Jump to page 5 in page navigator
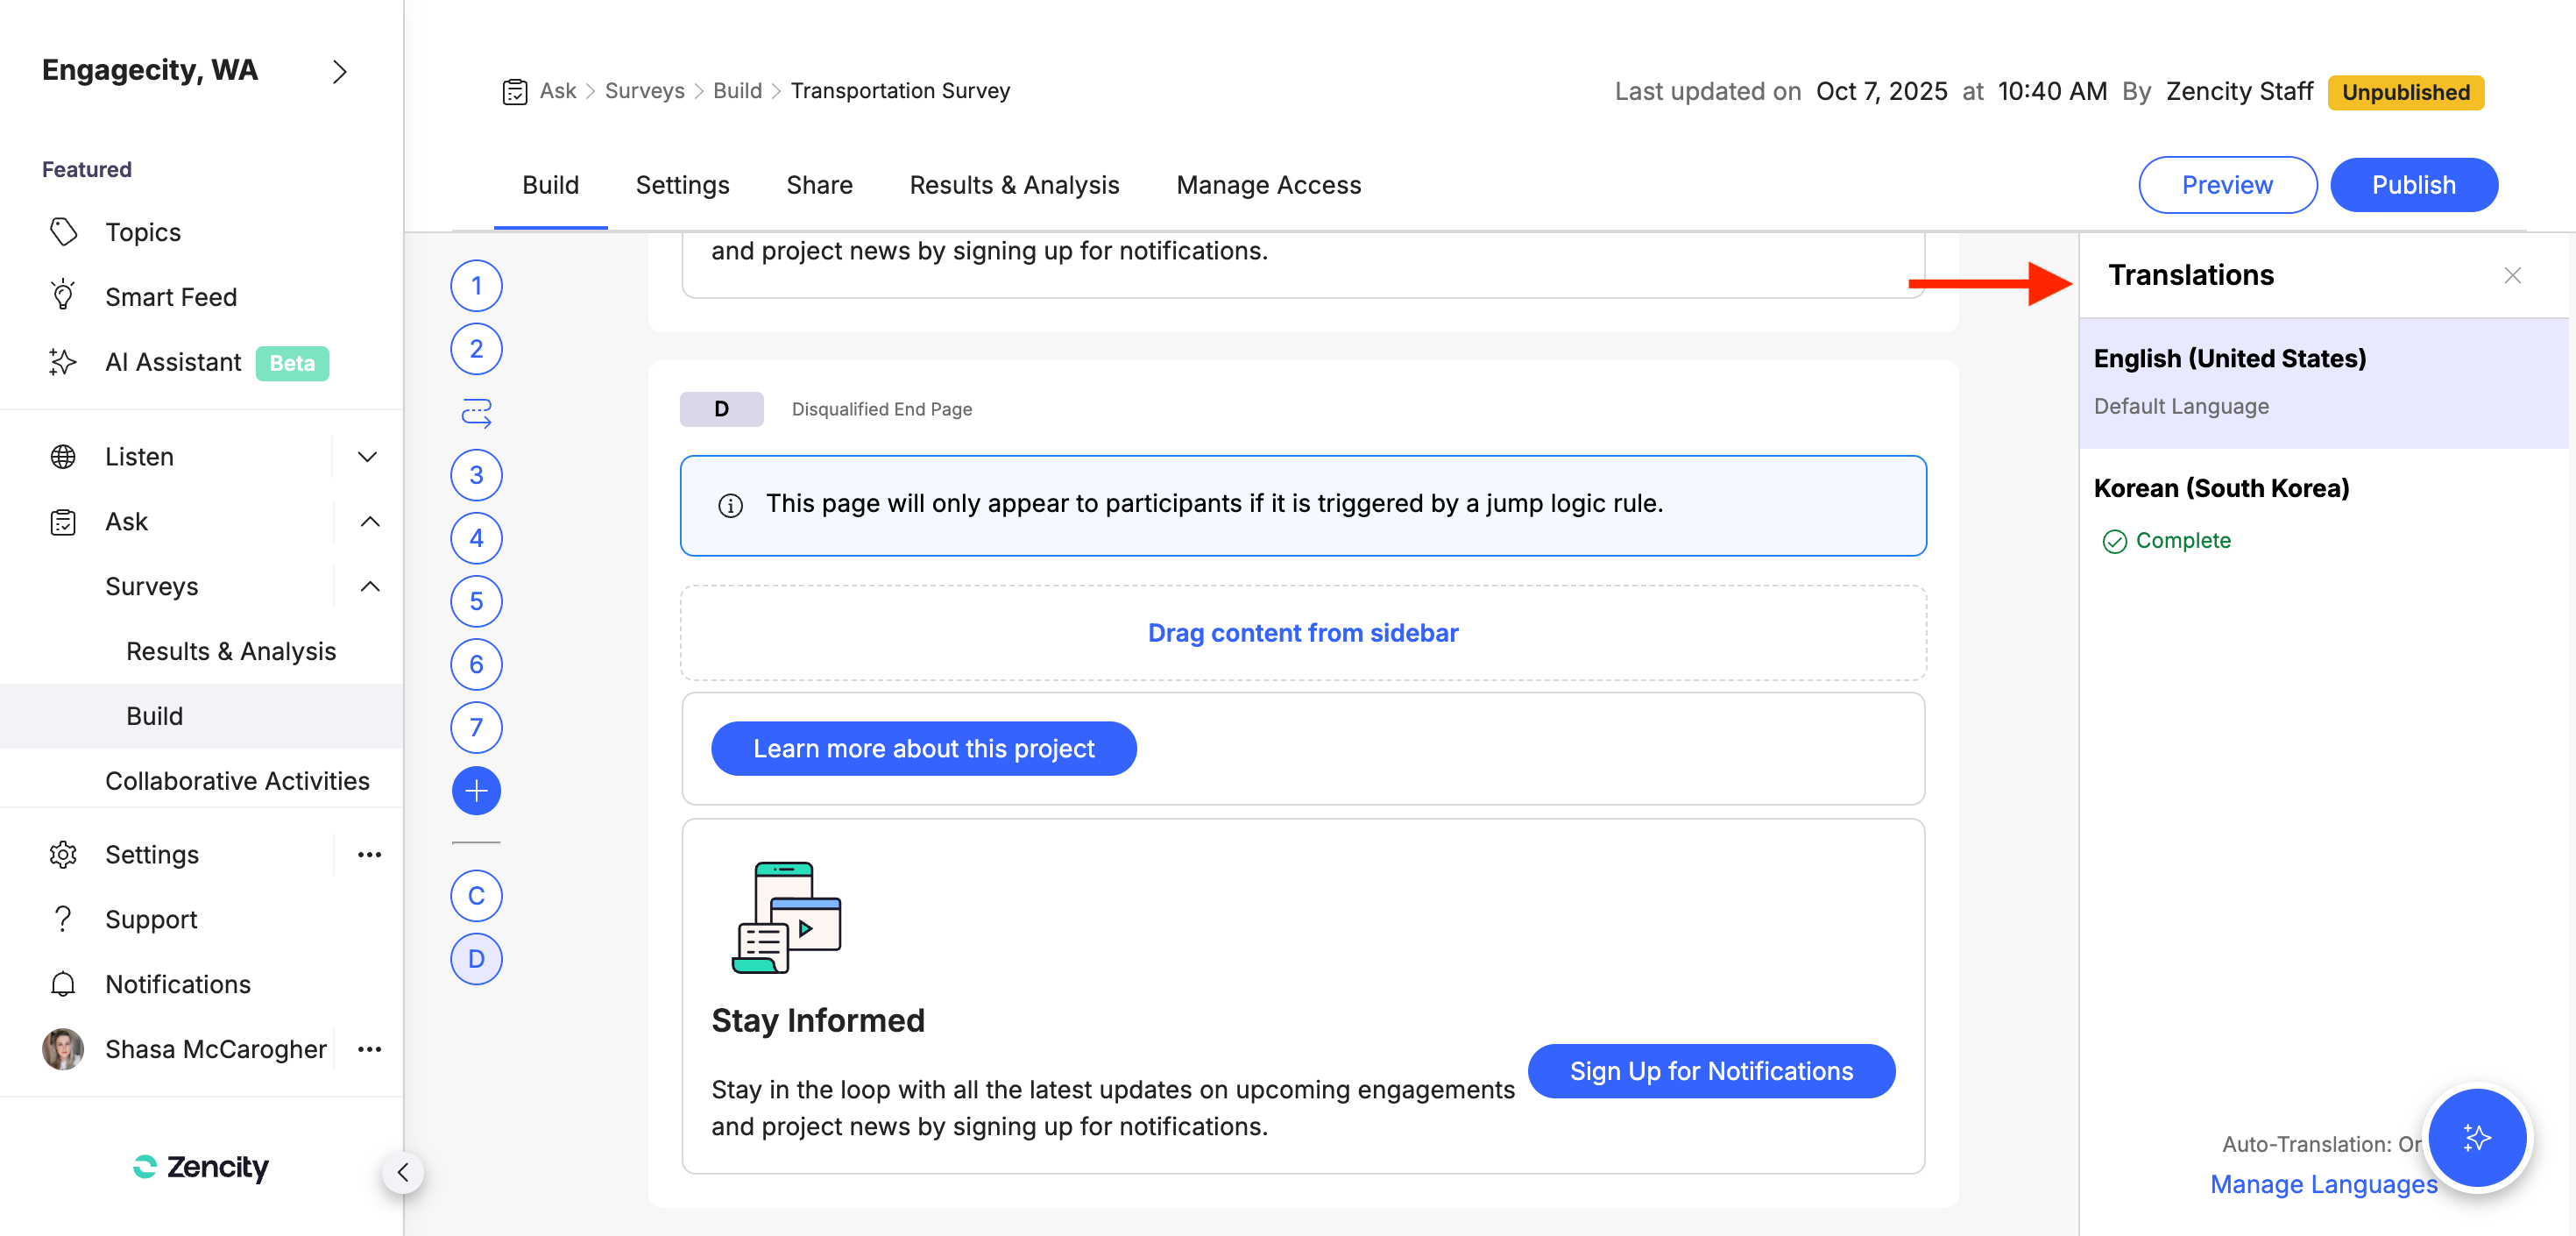Screen dimensions: 2576x1236 coord(476,601)
